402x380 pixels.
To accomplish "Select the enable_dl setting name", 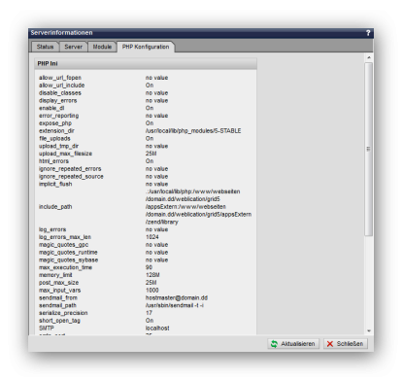I will (x=51, y=108).
